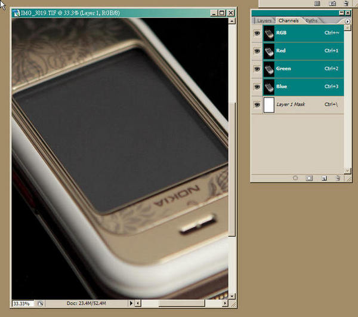This screenshot has height=317, width=358.
Task: Select the Channels tab
Action: click(289, 20)
